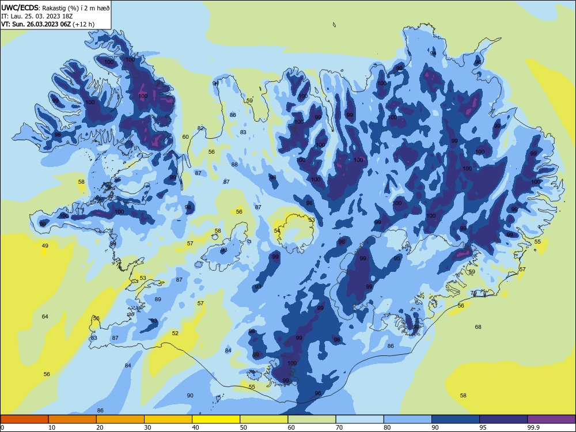576x432 pixels.
Task: Select the '20' legend scale label
Action: pos(100,427)
